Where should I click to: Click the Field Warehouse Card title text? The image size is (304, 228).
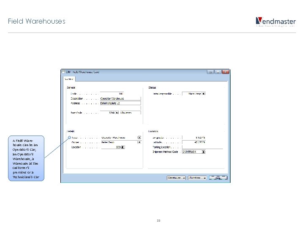[83, 72]
